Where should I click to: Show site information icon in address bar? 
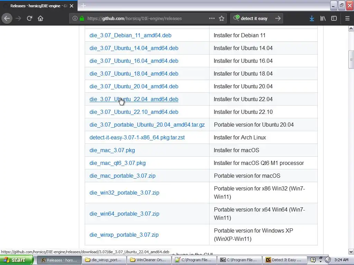coord(75,19)
